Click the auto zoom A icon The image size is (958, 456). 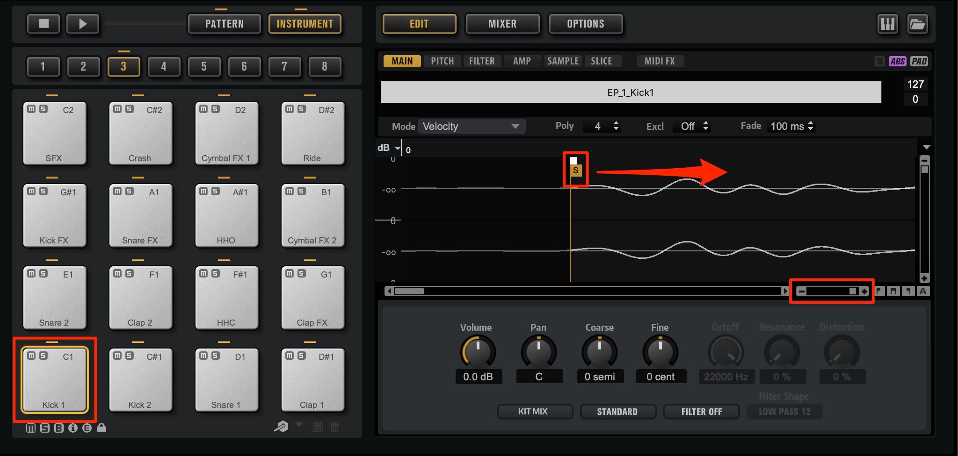pyautogui.click(x=923, y=291)
